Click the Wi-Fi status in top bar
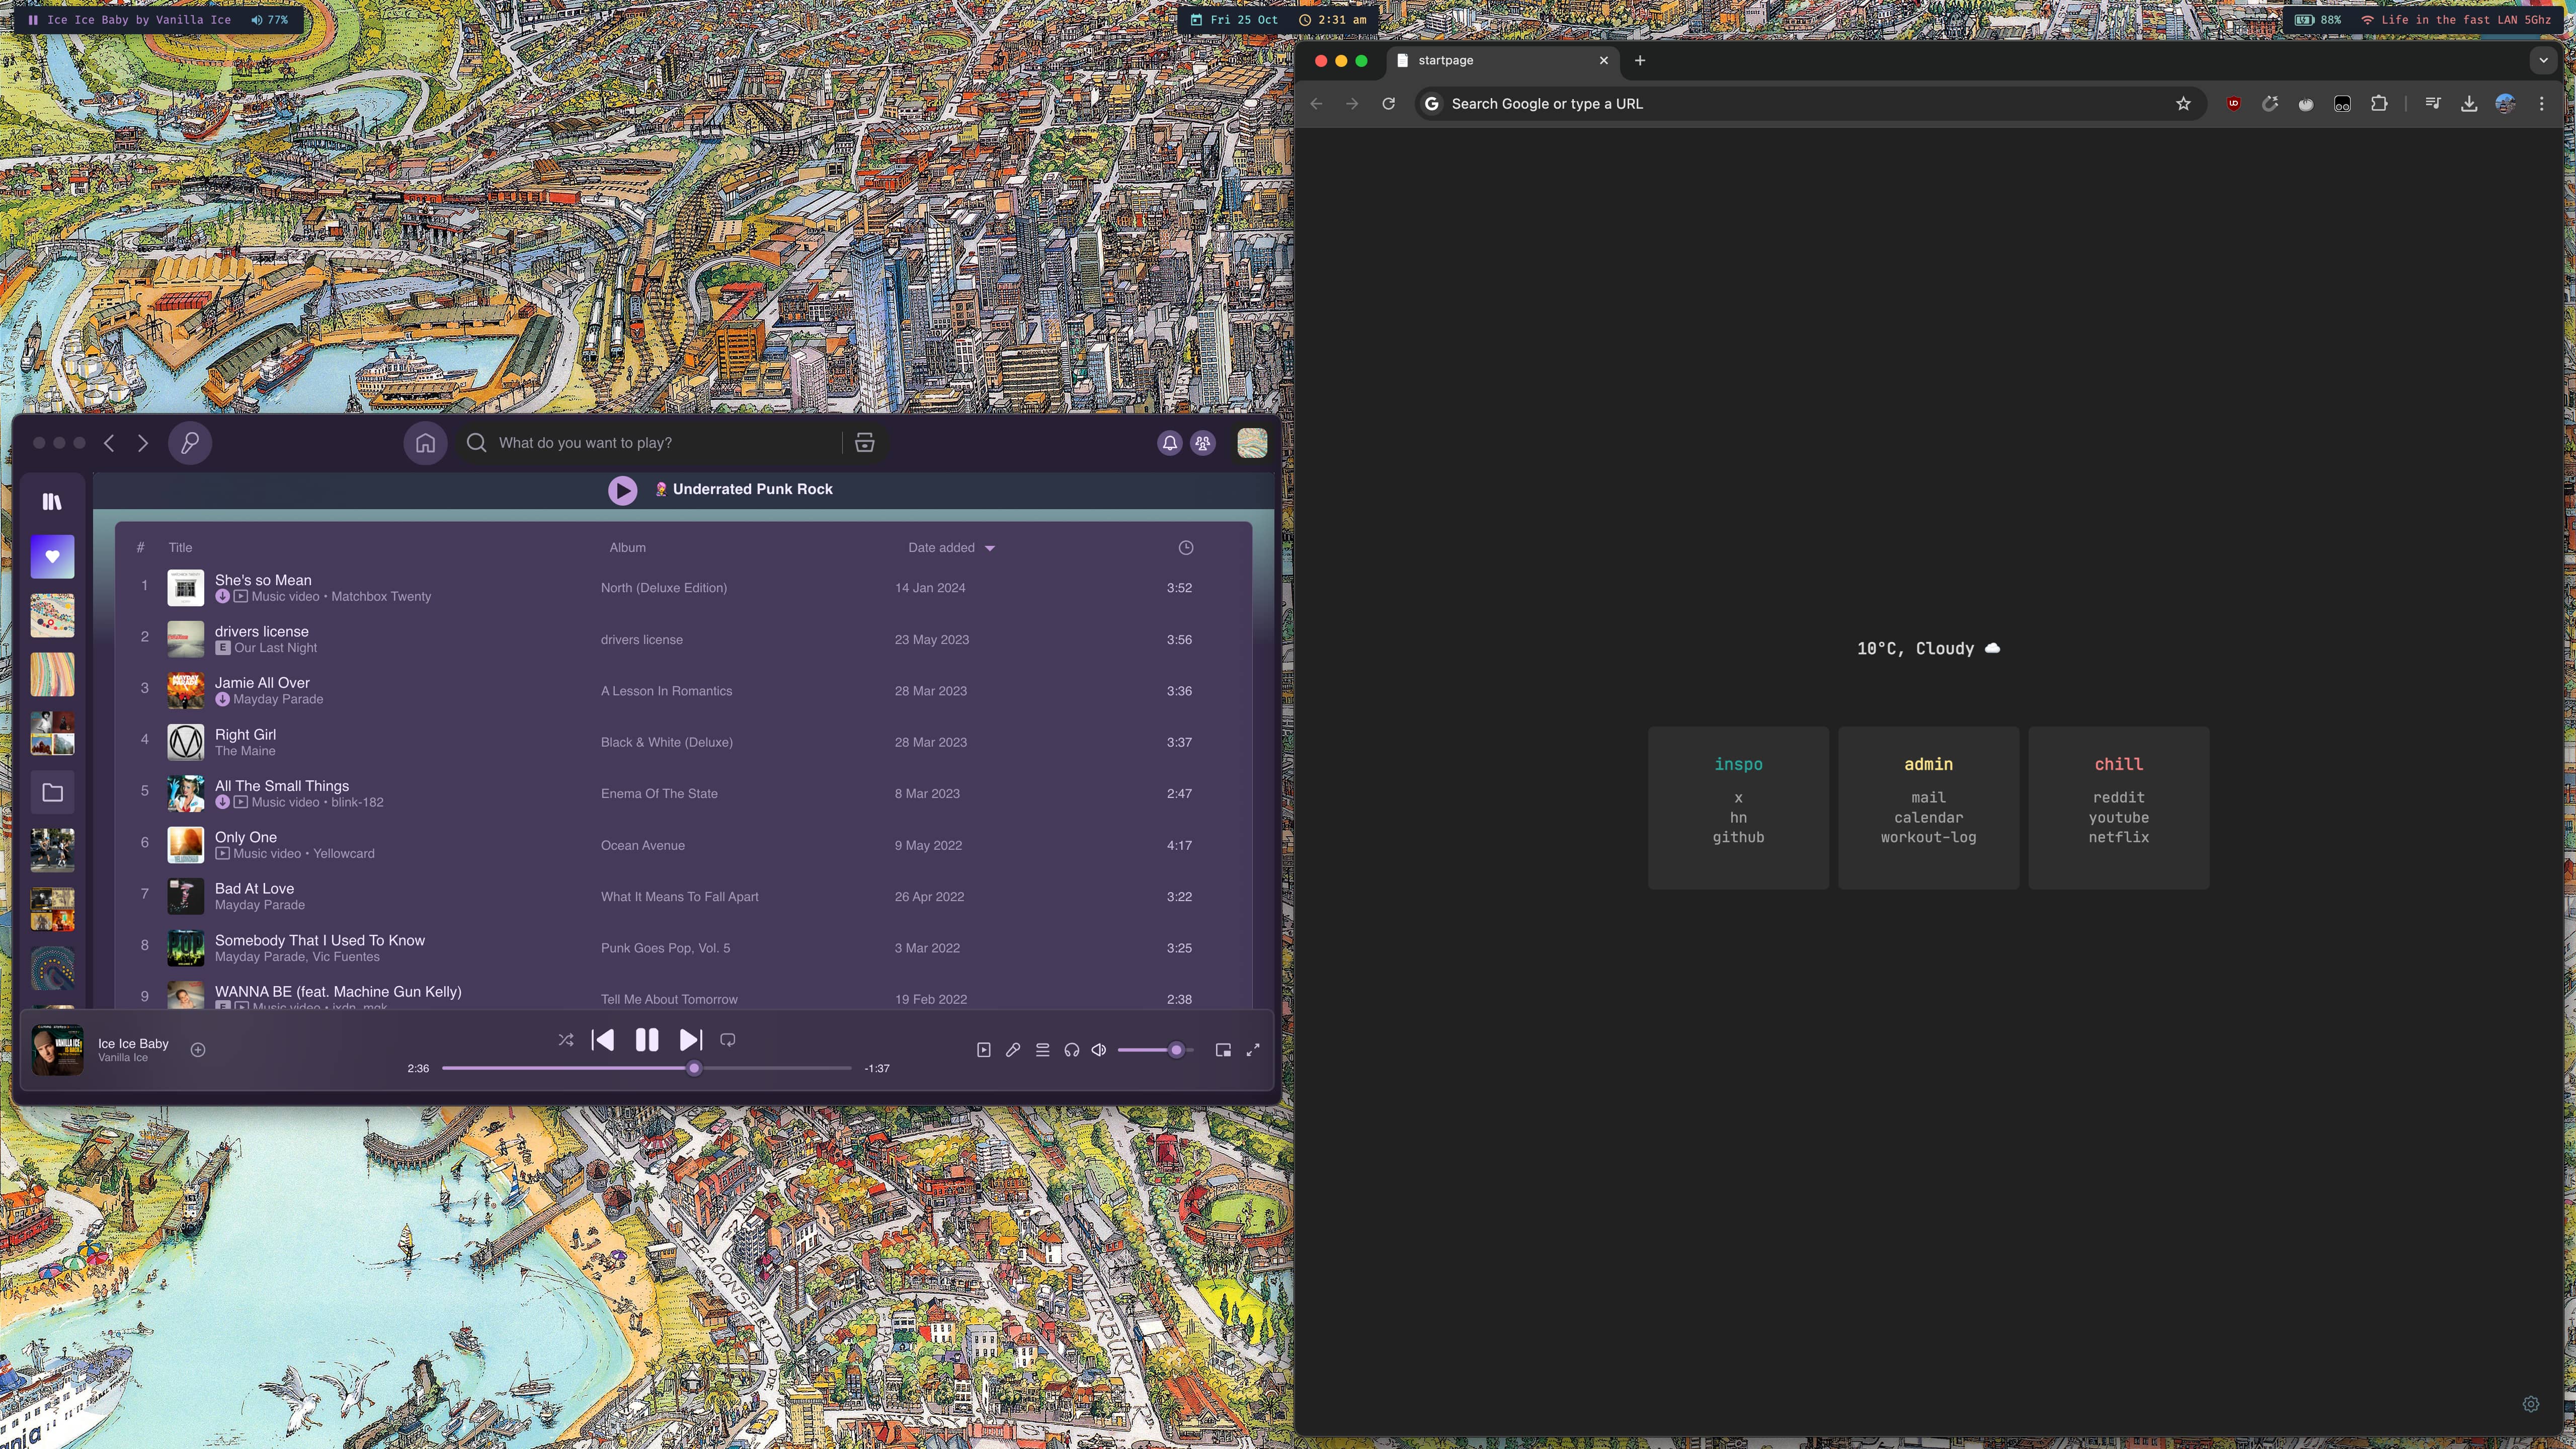 pos(2455,20)
